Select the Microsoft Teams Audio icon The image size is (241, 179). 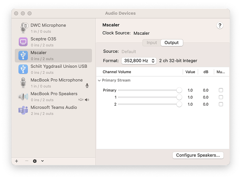point(23,110)
